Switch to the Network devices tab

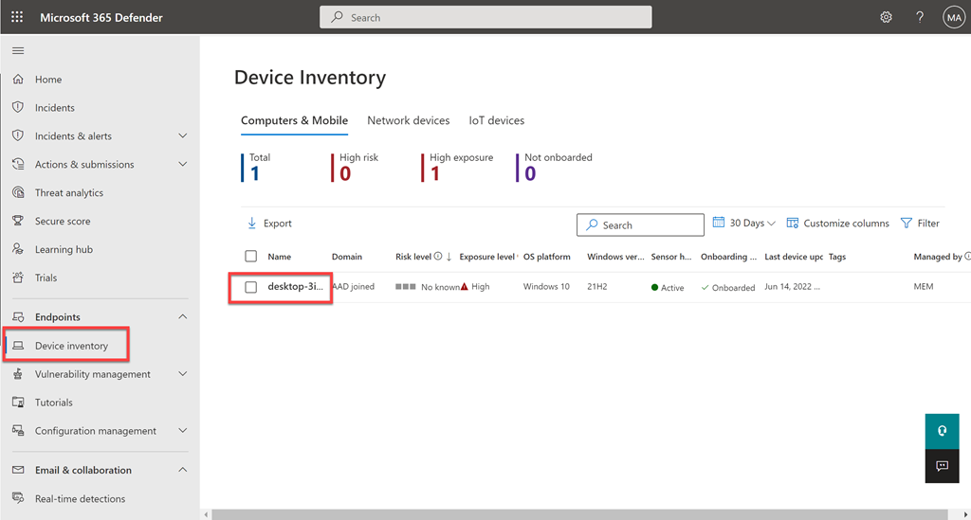click(x=408, y=121)
